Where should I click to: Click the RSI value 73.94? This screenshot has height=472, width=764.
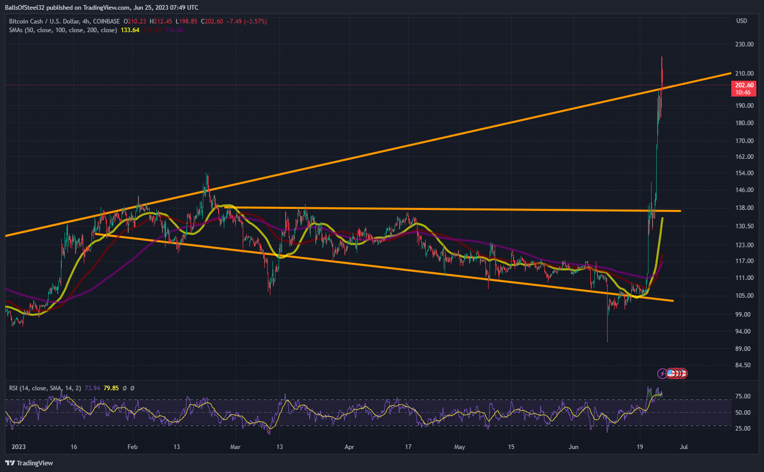[x=92, y=388]
